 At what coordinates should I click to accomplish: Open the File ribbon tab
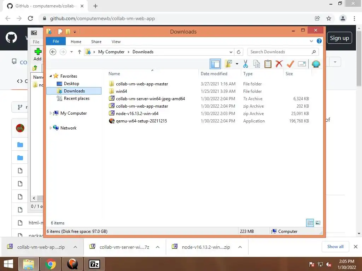click(56, 41)
